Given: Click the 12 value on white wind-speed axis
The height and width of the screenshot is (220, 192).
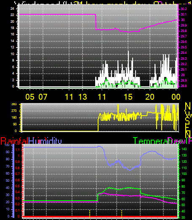Looking at the screenshot, I should tap(12, 47).
